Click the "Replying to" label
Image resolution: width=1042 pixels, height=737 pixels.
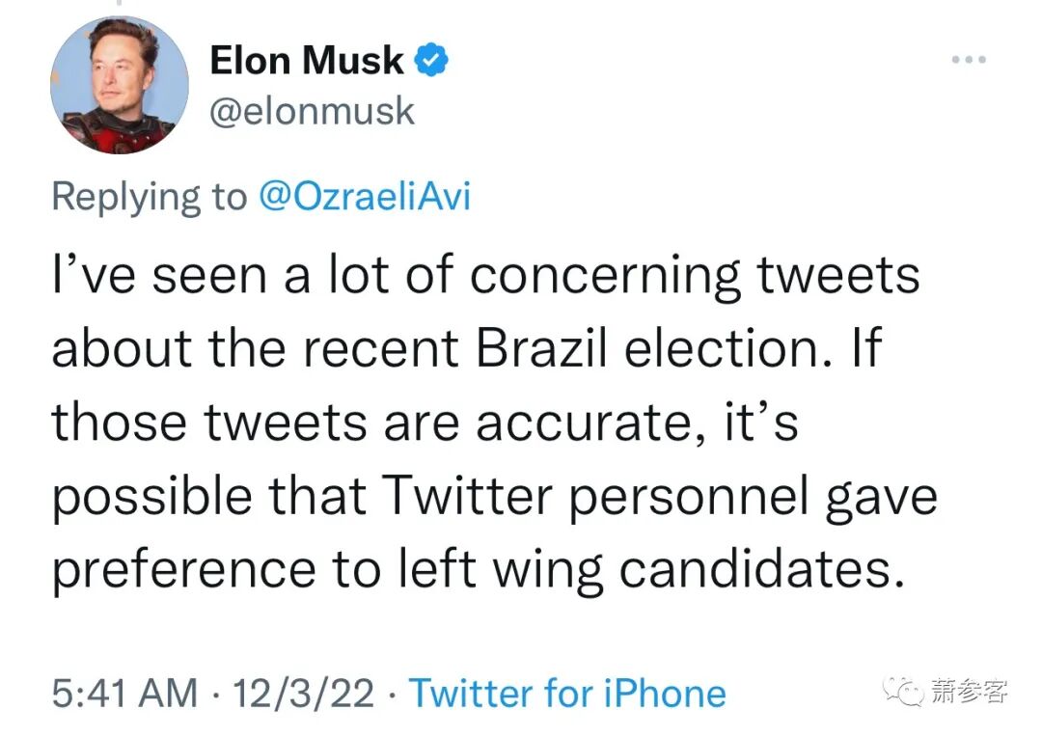tap(150, 196)
